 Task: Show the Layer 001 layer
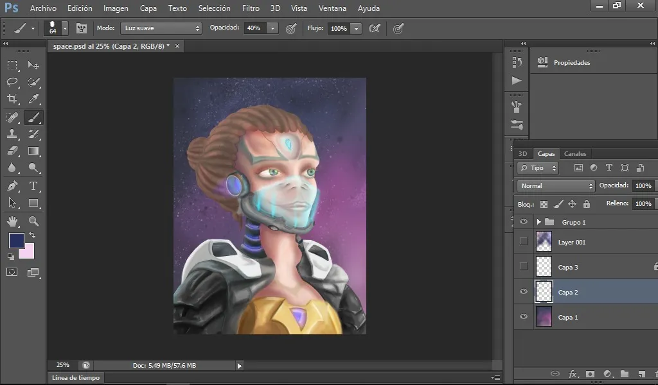point(524,242)
